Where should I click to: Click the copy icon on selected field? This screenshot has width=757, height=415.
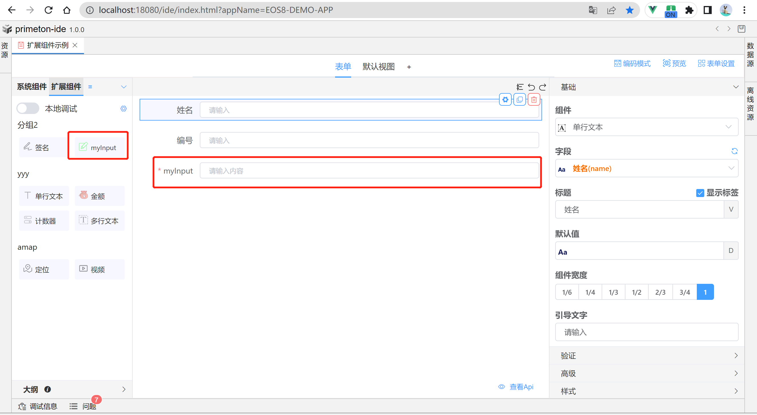520,100
